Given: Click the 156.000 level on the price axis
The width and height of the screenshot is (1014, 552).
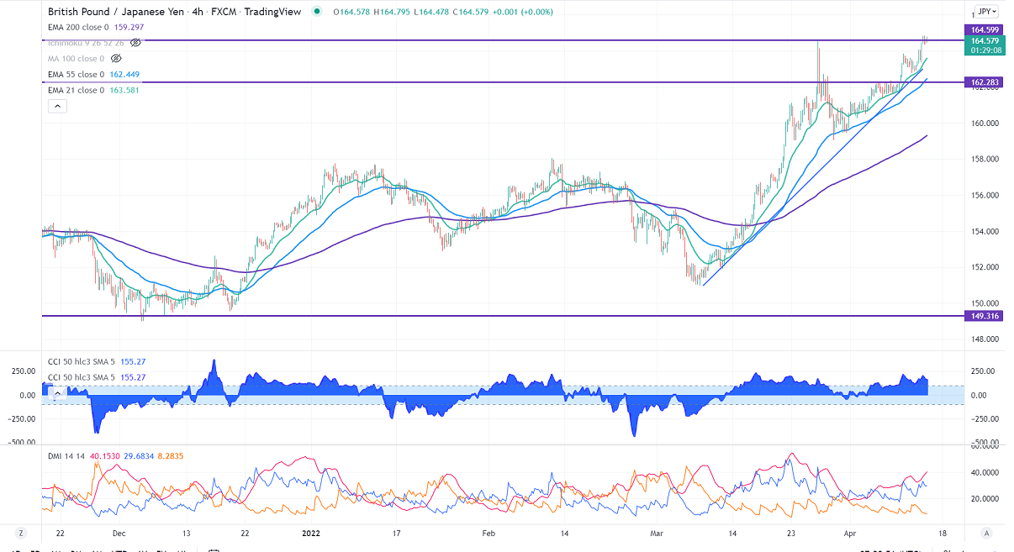Looking at the screenshot, I should [984, 196].
